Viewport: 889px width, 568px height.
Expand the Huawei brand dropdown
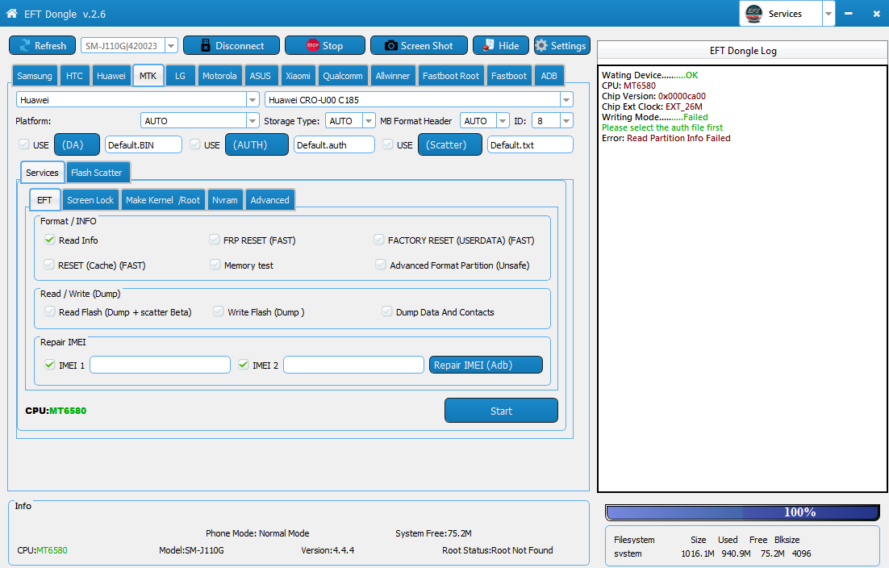(253, 100)
